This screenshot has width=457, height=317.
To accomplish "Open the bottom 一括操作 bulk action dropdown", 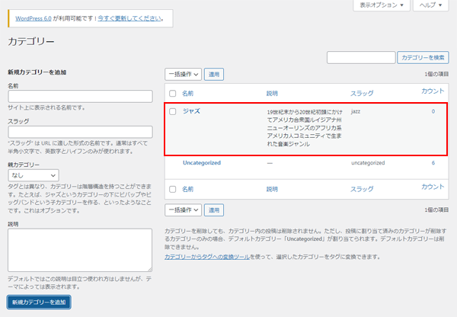I will click(183, 210).
